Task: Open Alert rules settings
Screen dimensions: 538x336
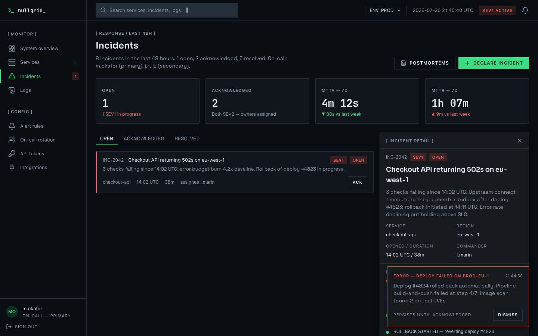Action: pyautogui.click(x=43, y=126)
